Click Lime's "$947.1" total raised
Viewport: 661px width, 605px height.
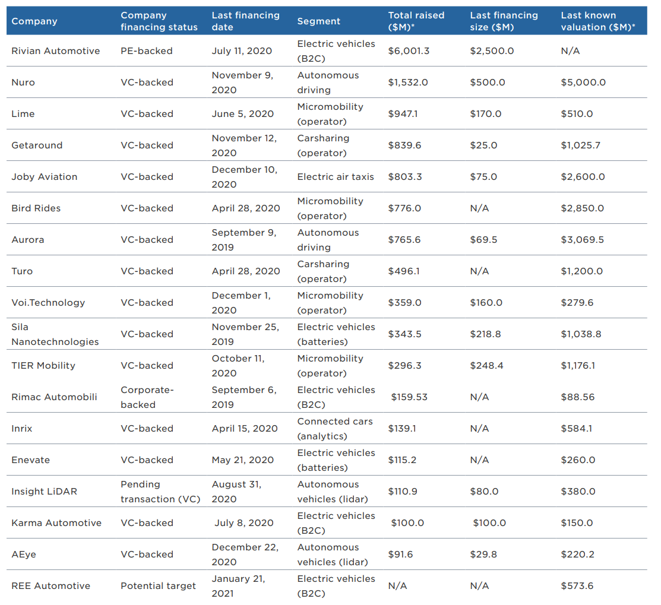[x=403, y=114]
